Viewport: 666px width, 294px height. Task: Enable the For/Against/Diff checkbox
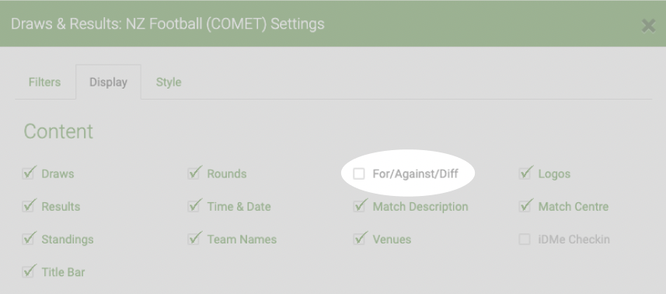click(x=359, y=173)
